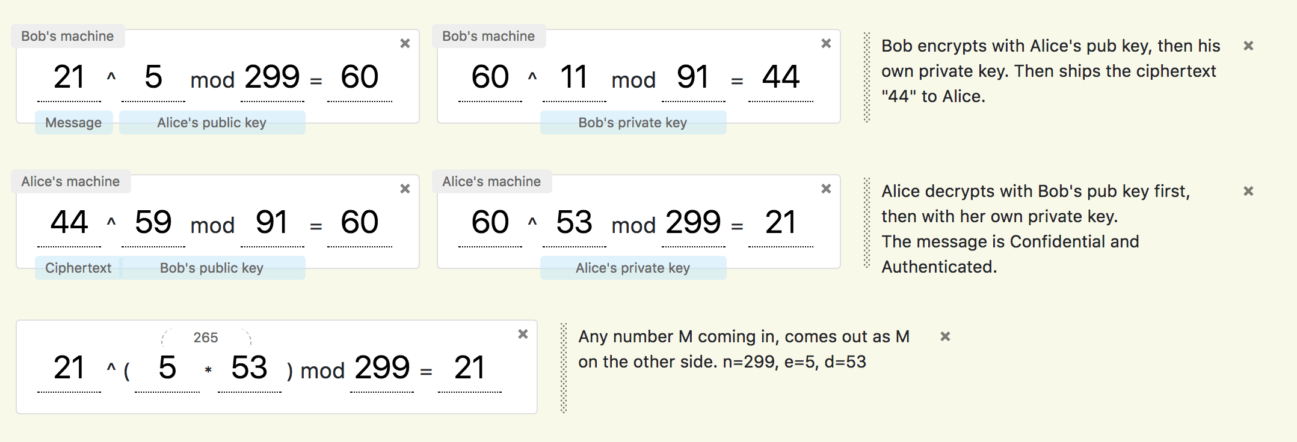Dismiss the first Bob's machine card

(x=404, y=43)
